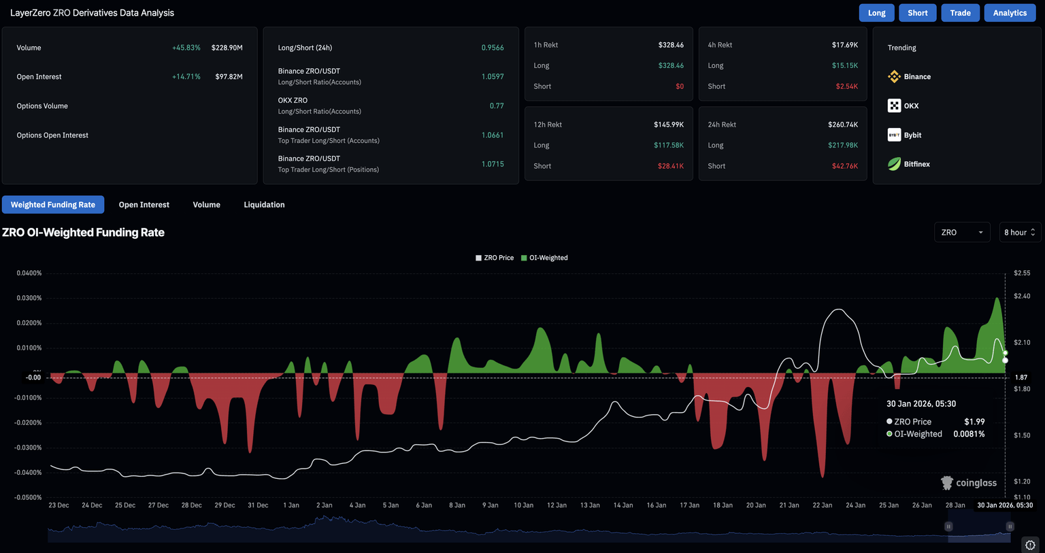
Task: Click the alert badge icon at bottom right
Action: pyautogui.click(x=1030, y=545)
